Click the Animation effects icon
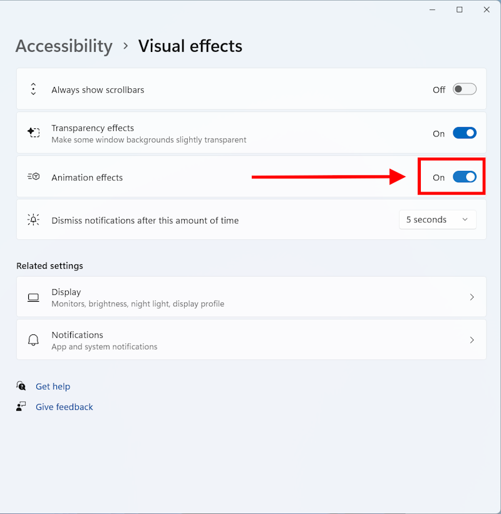 tap(34, 177)
